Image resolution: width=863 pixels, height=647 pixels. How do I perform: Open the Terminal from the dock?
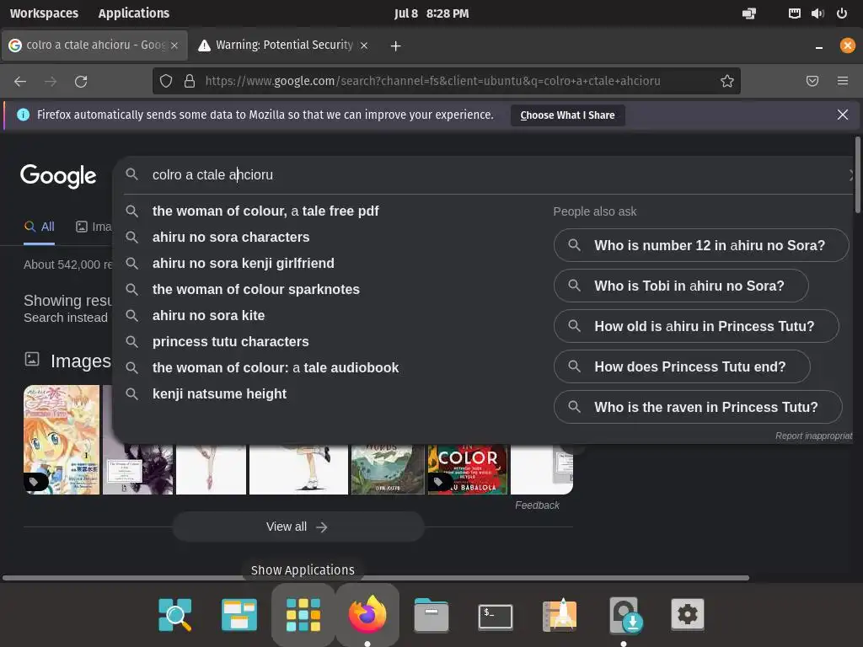click(496, 616)
